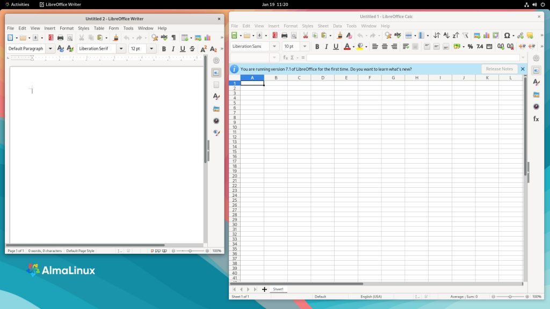Open the Export as PDF icon in Writer
The width and height of the screenshot is (550, 309).
point(51,37)
